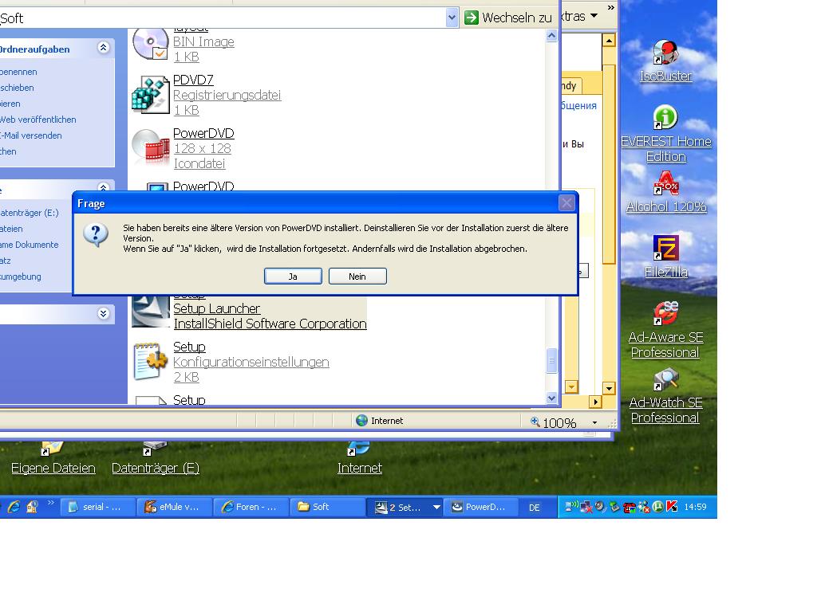Screen dimensions: 817x612
Task: Open the Extras menu in the browser window
Action: click(580, 16)
